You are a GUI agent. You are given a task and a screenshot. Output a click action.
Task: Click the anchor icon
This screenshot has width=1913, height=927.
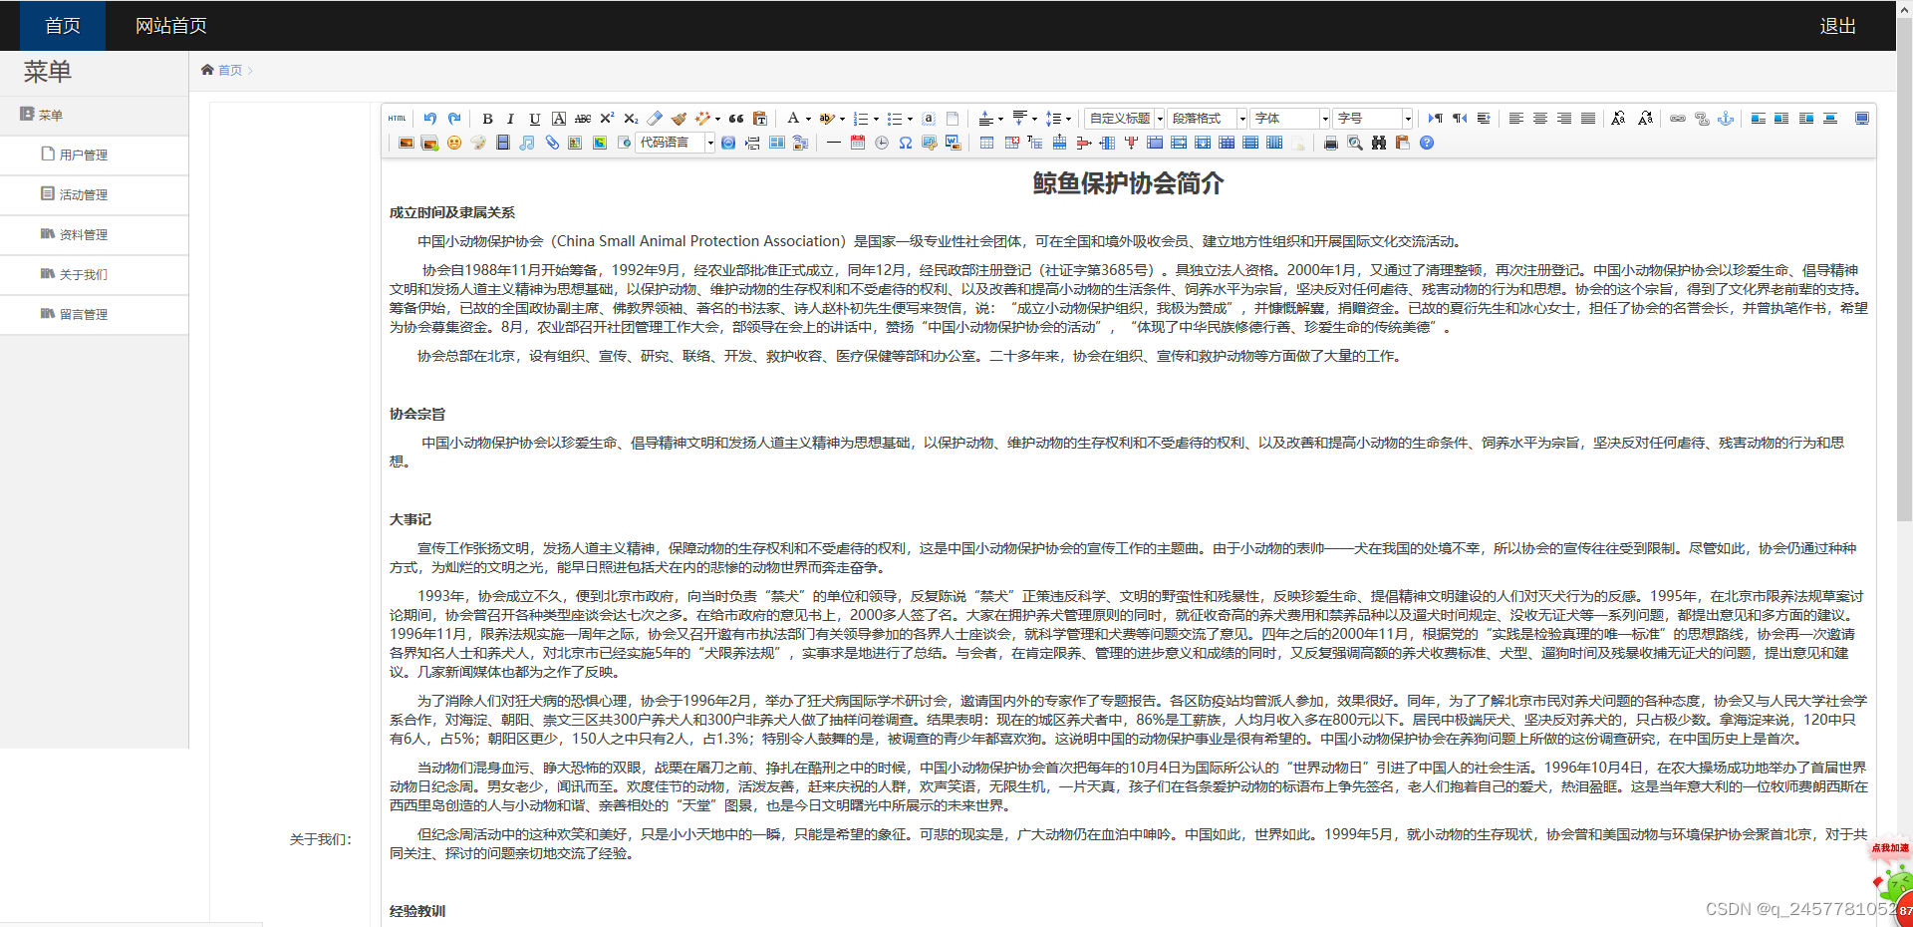(1726, 119)
